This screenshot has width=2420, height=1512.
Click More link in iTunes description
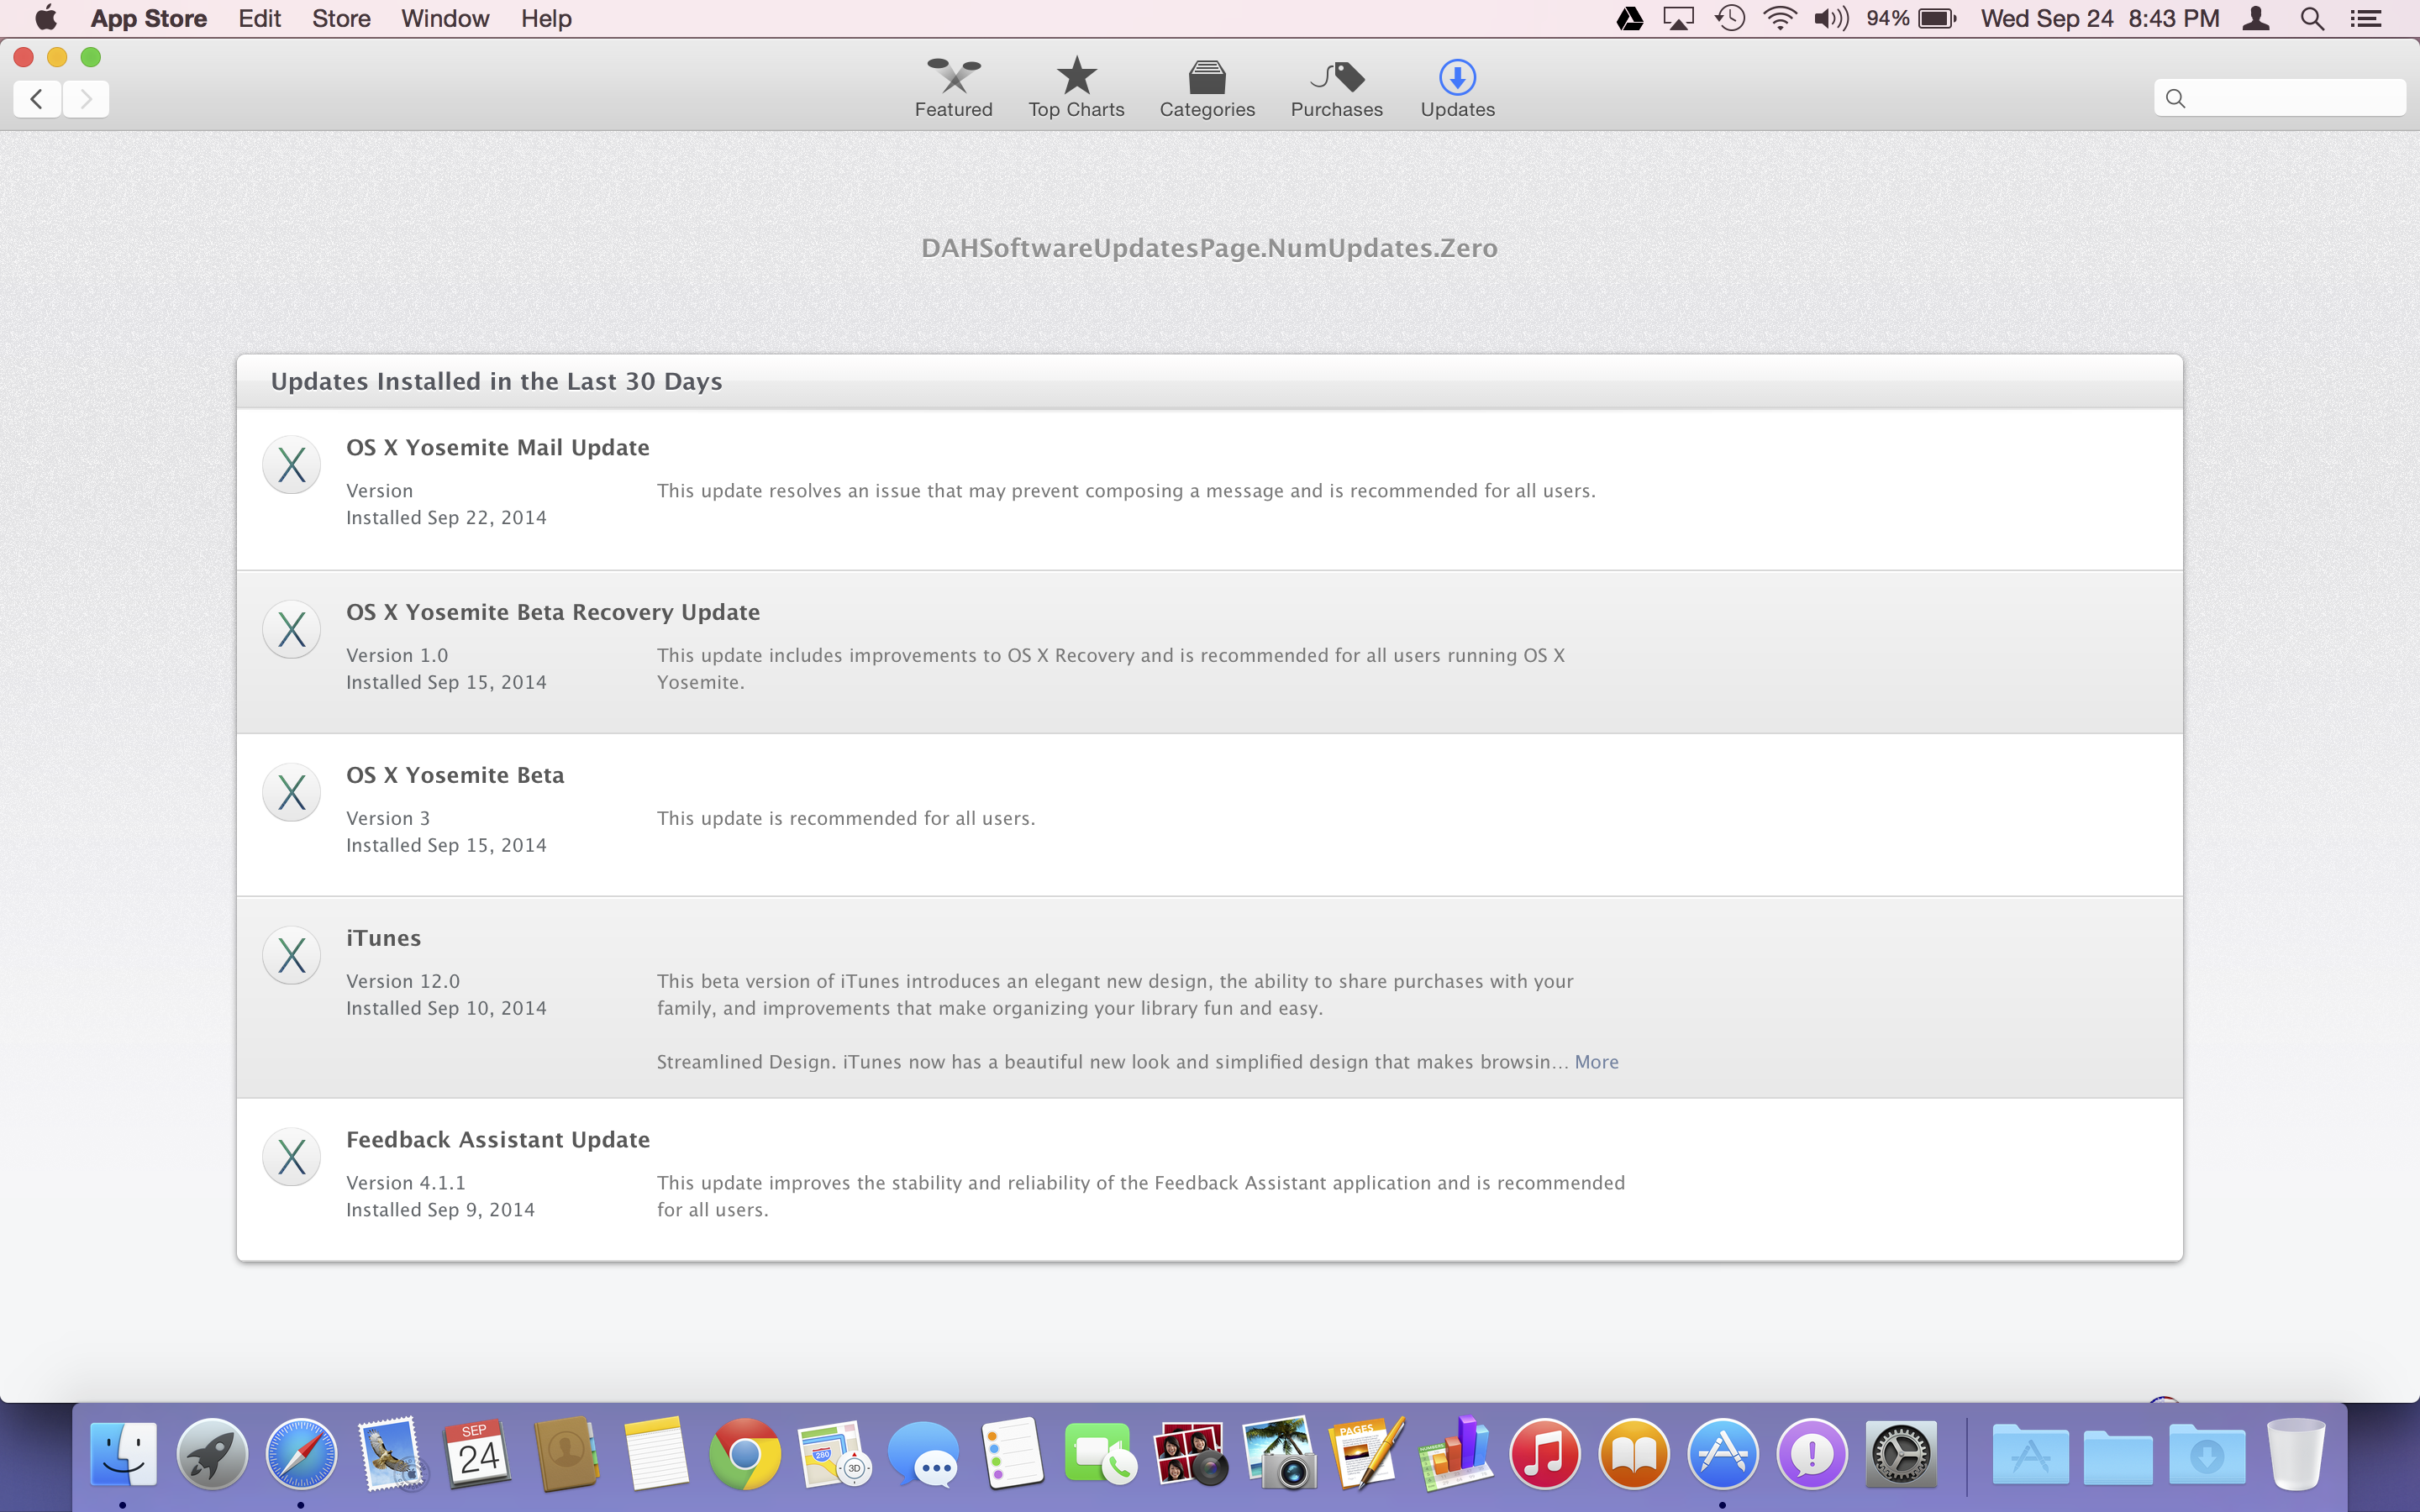click(x=1596, y=1062)
